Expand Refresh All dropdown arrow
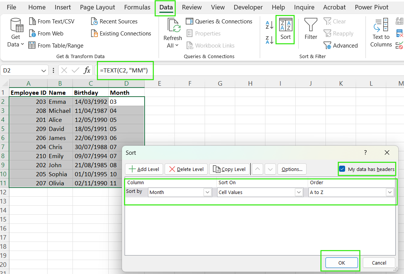 coord(177,45)
